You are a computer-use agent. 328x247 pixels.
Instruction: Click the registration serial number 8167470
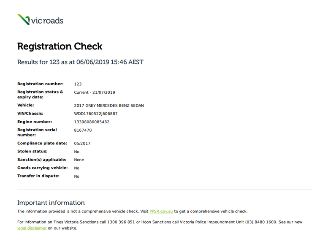pos(83,130)
